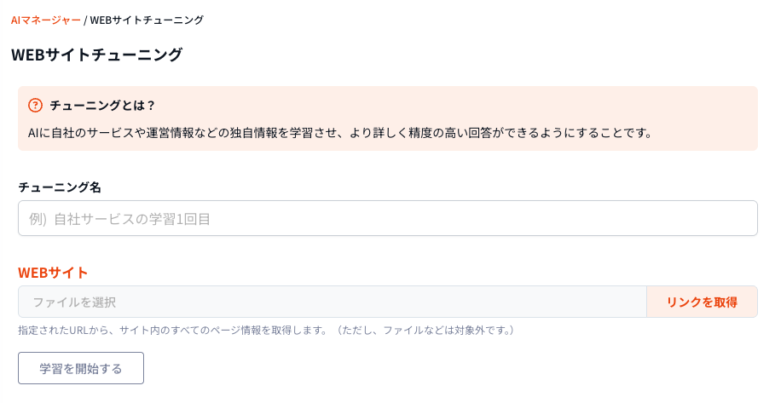
Task: Start training with 学習を開始する button
Action: tap(81, 369)
